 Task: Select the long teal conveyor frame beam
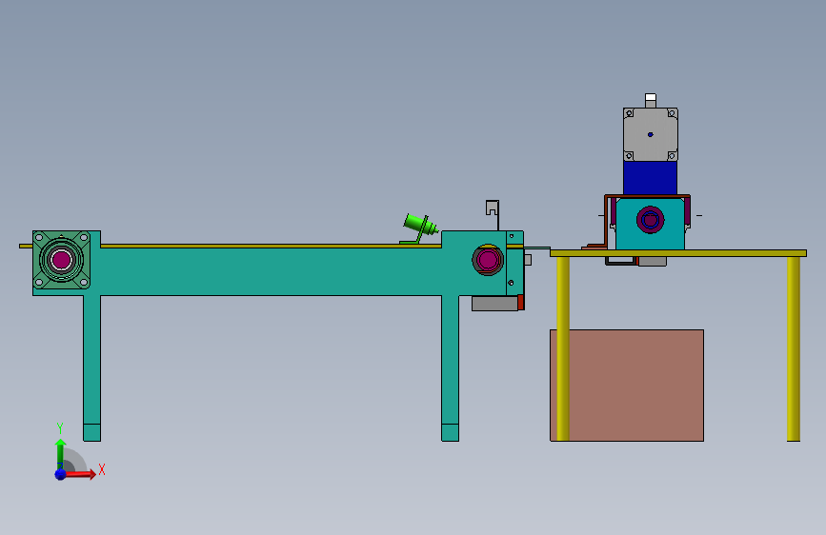tap(269, 271)
